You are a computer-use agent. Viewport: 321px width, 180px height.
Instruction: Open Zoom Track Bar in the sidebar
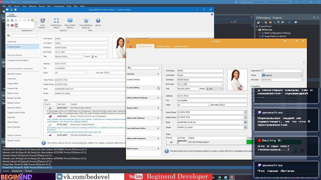click(14, 127)
